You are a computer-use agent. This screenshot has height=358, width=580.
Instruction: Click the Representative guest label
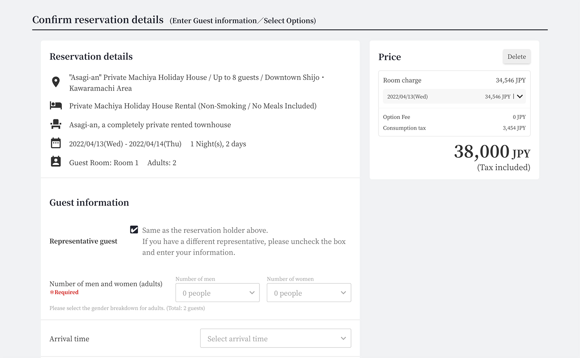click(83, 241)
